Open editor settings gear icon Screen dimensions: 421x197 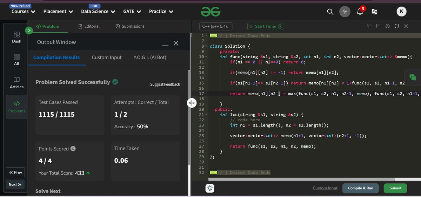[387, 26]
